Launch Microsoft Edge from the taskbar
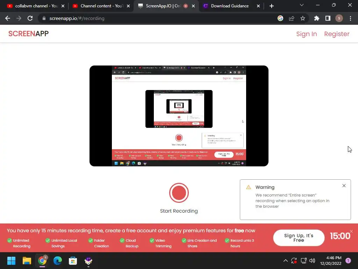This screenshot has height=269, width=358. tap(58, 261)
